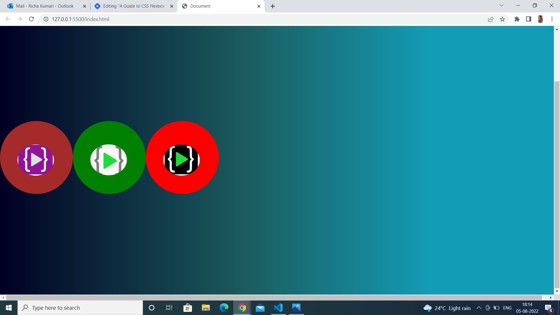Viewport: 560px width, 315px height.
Task: Click the vertical scrollbar up arrow
Action: coord(557,29)
